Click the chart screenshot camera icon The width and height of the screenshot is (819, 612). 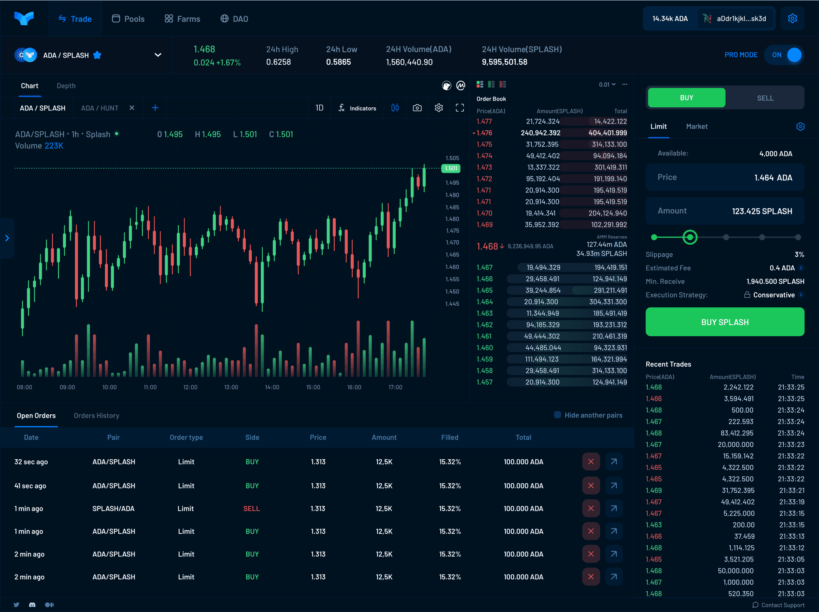417,108
